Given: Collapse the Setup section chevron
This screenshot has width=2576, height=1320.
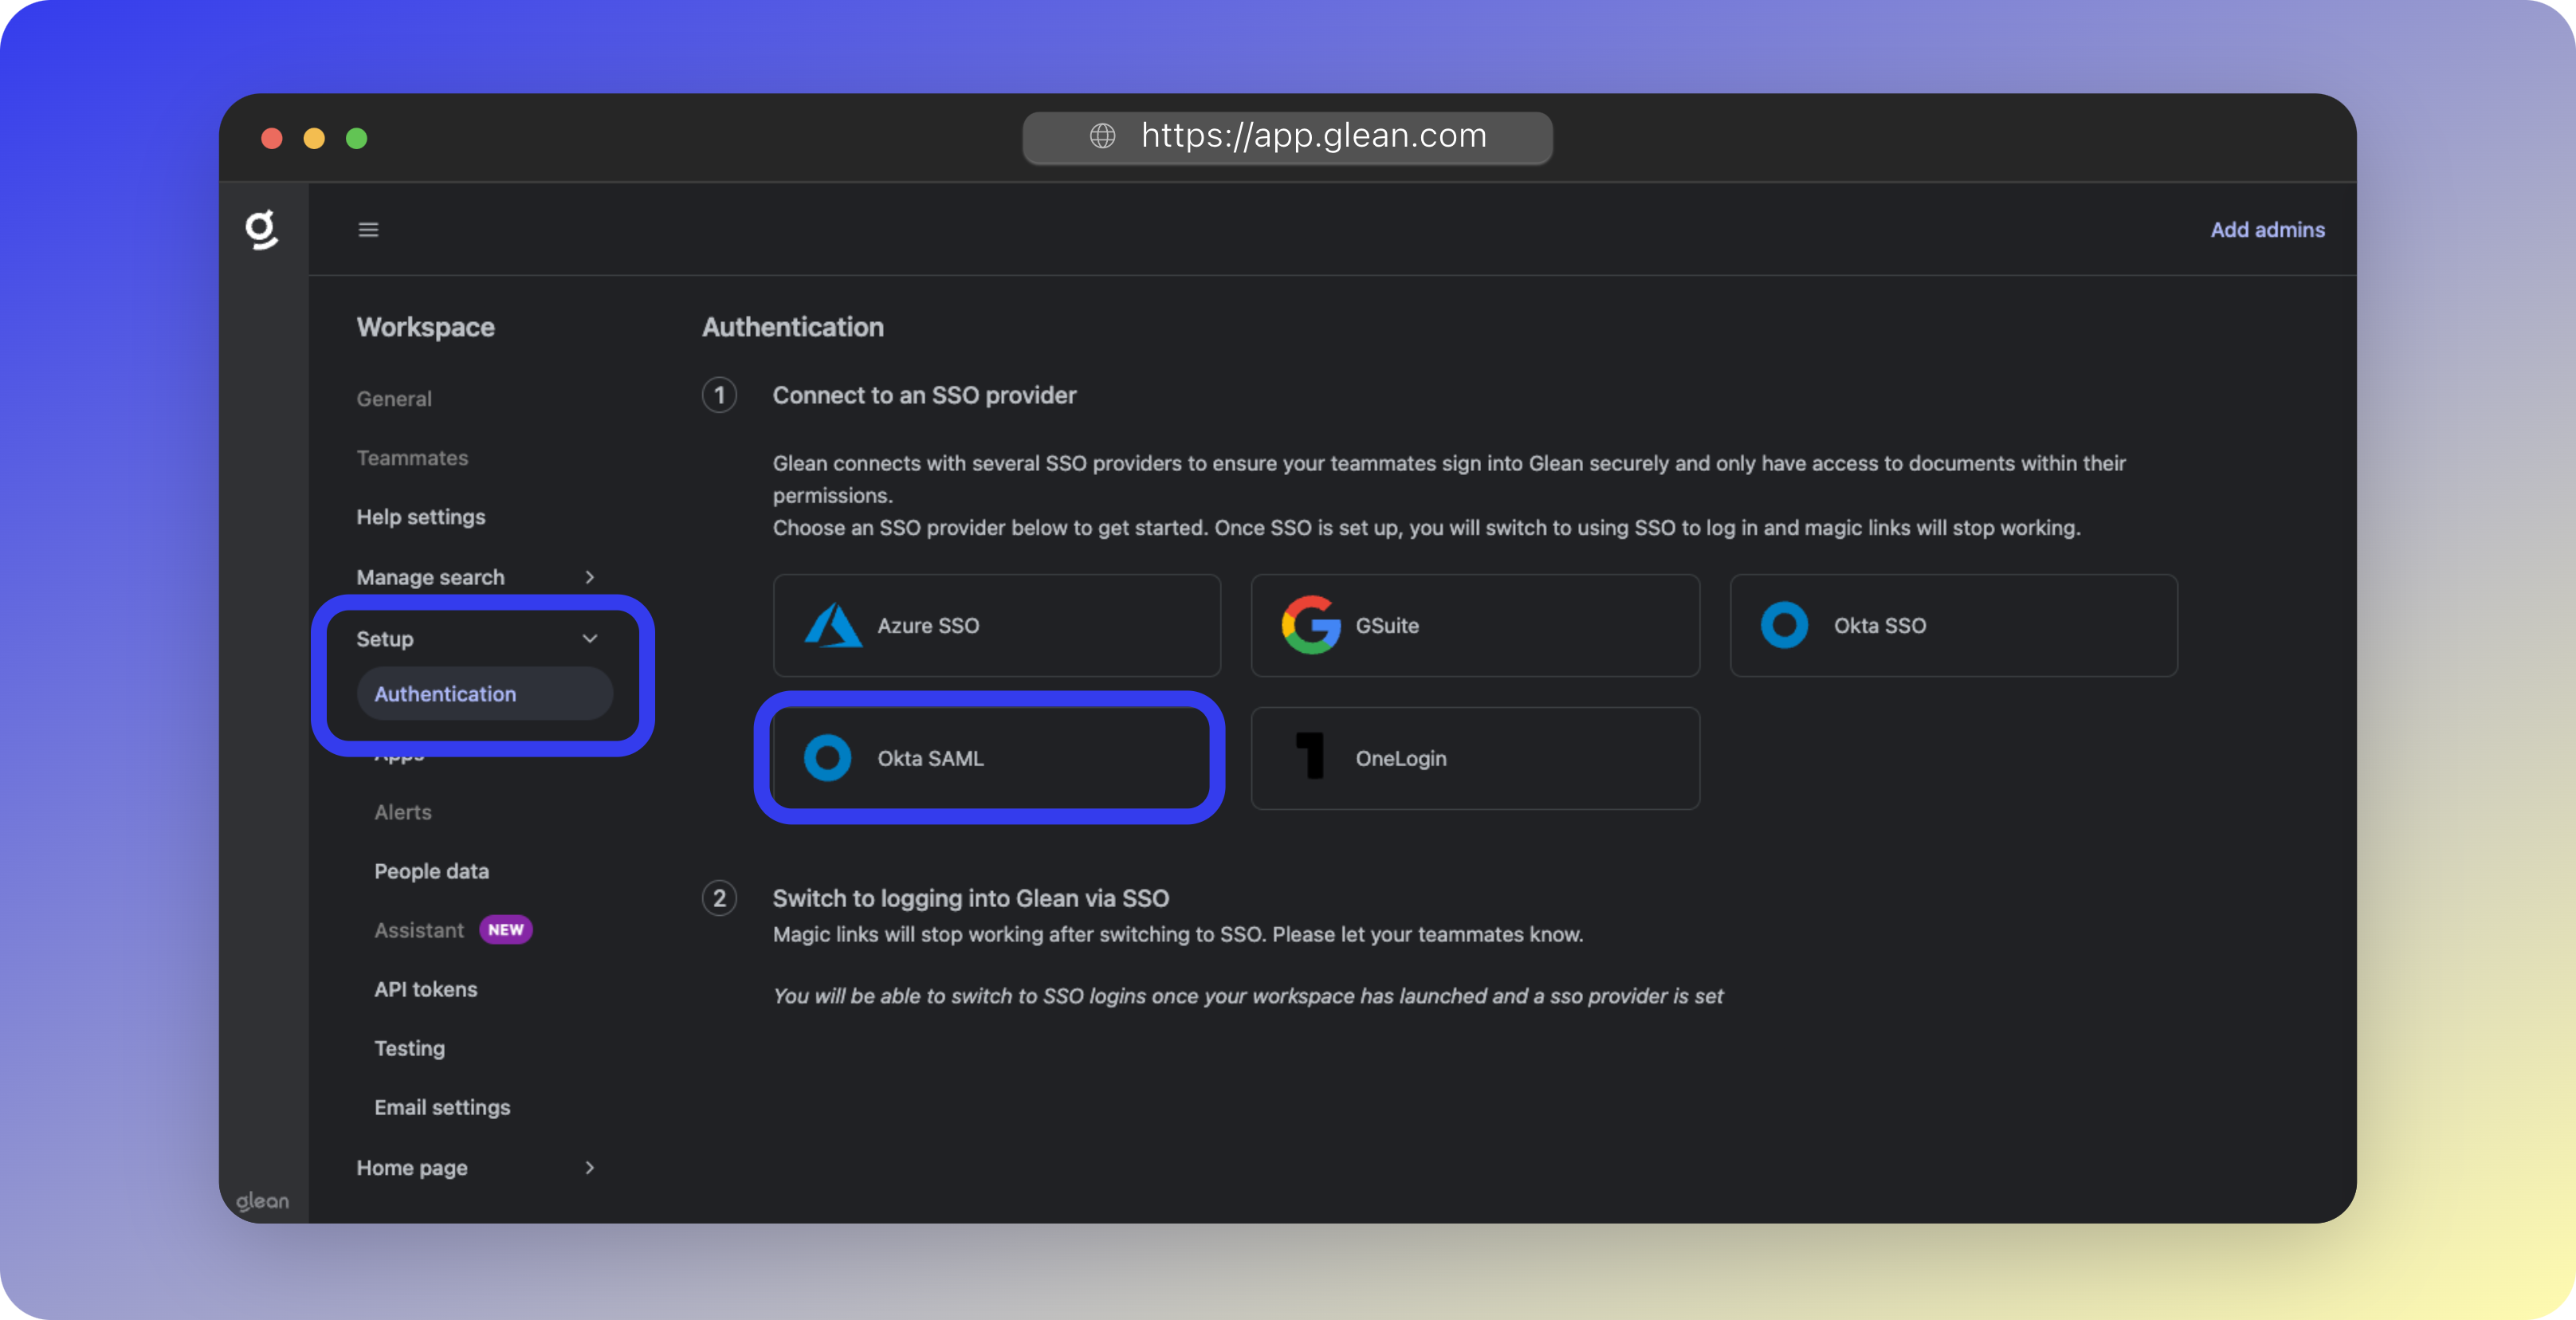Looking at the screenshot, I should click(590, 638).
